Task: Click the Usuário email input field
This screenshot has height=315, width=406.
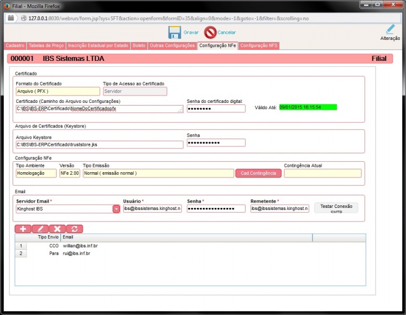Action: pyautogui.click(x=152, y=208)
